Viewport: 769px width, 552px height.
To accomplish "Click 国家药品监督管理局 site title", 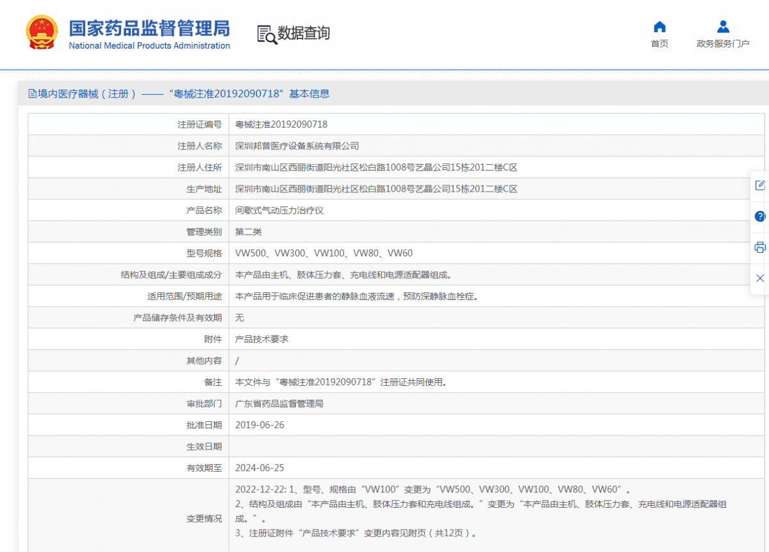I will click(x=149, y=28).
